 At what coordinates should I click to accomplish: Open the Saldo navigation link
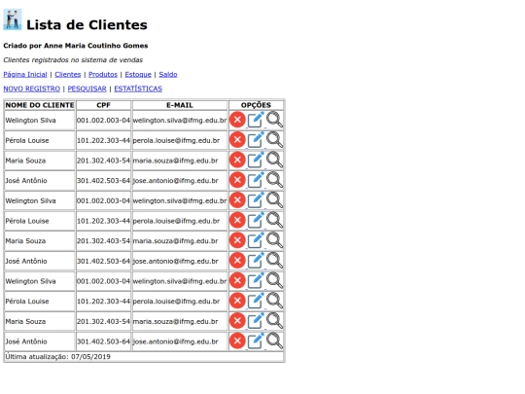(x=168, y=74)
